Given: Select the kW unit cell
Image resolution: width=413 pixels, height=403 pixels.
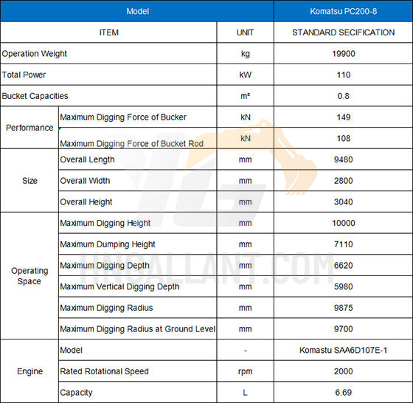Looking at the screenshot, I should tap(245, 75).
